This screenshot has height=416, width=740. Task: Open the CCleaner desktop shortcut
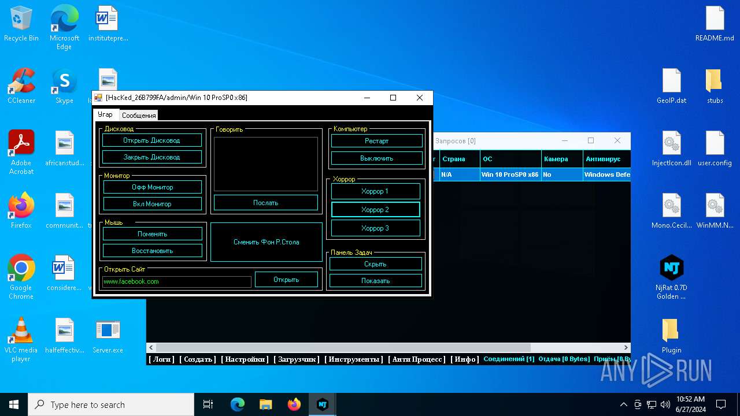pyautogui.click(x=21, y=86)
